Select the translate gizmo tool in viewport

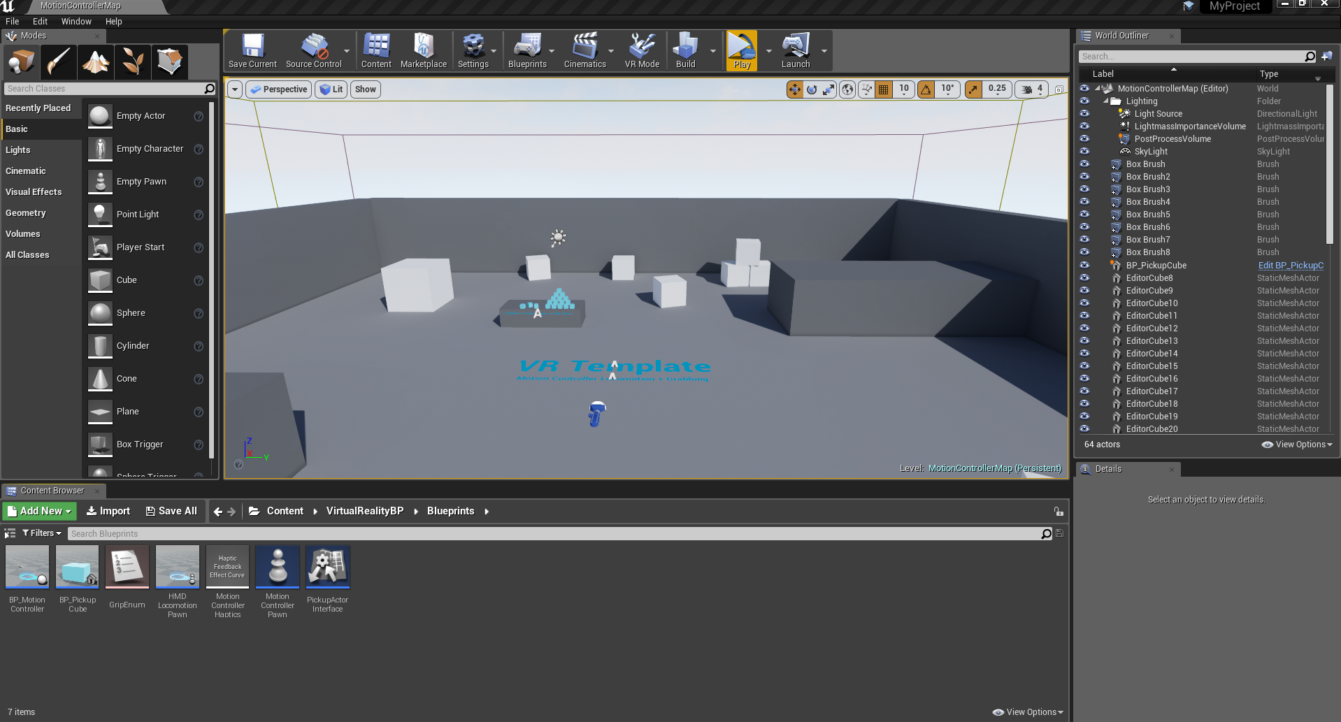(x=795, y=89)
